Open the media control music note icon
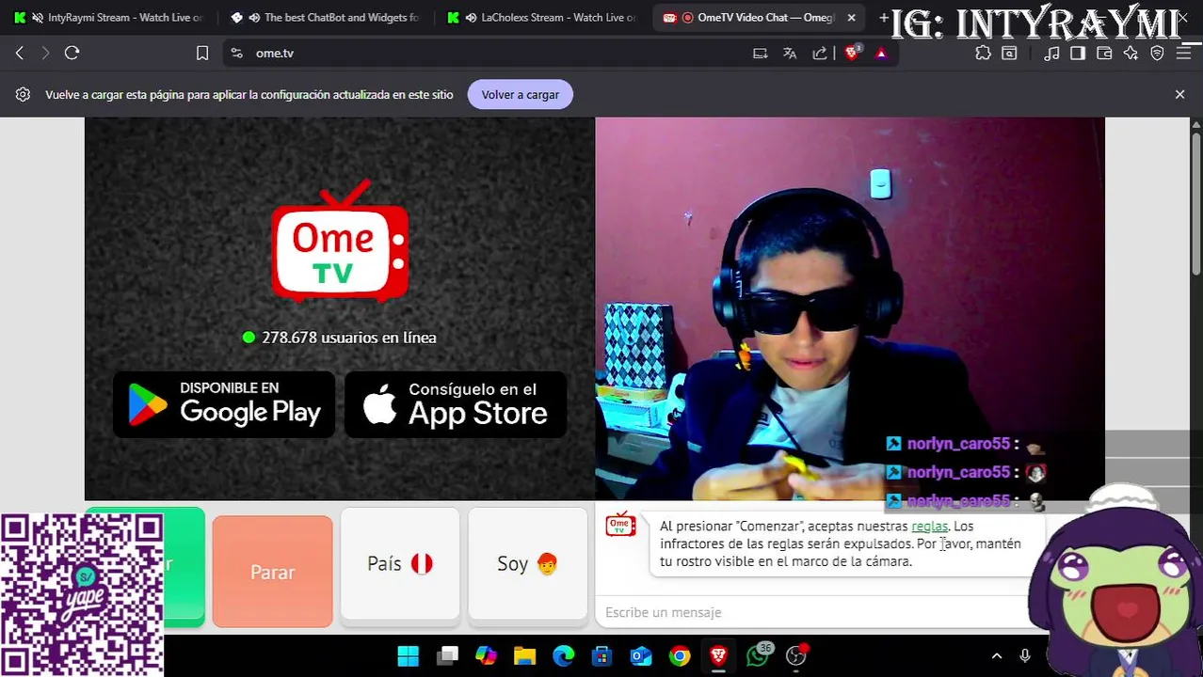The height and width of the screenshot is (677, 1203). (1051, 54)
